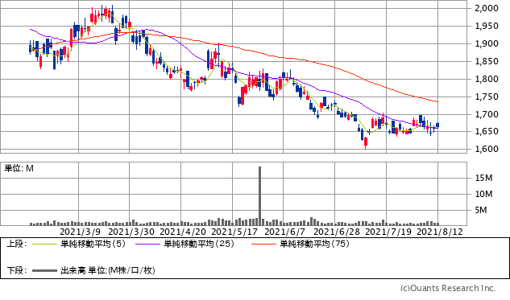The image size is (510, 300).
Task: Click the 2021/6/28 date label
Action: (337, 232)
